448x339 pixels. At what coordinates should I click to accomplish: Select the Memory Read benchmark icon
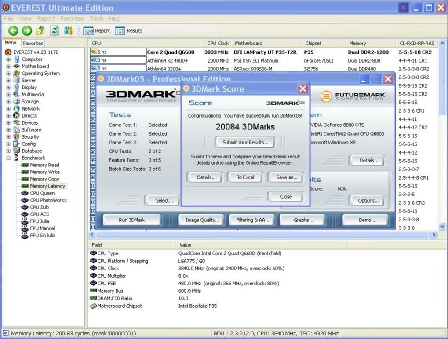pyautogui.click(x=25, y=165)
